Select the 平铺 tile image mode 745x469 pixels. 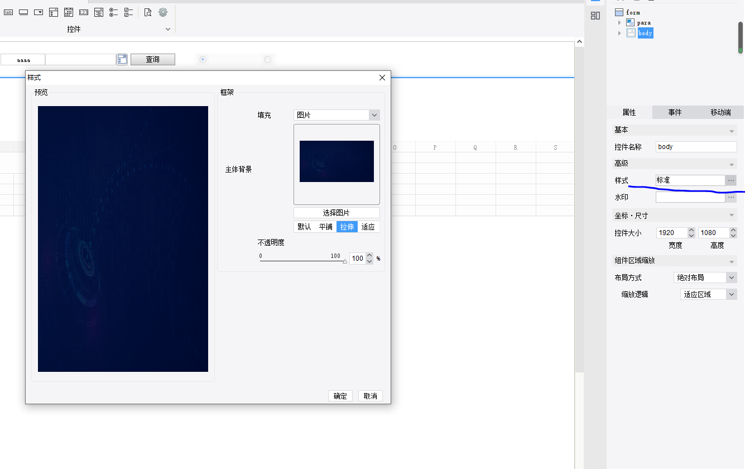point(326,227)
